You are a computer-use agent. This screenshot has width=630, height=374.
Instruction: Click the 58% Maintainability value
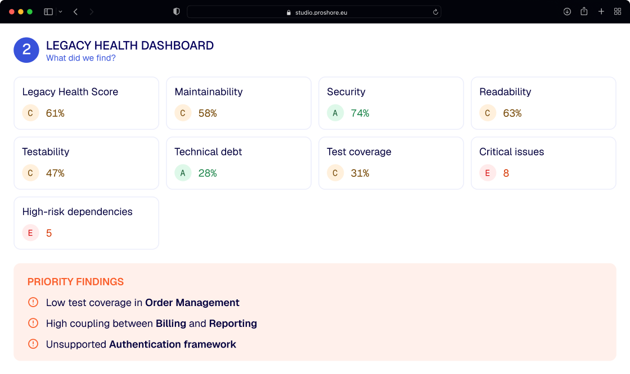point(208,113)
